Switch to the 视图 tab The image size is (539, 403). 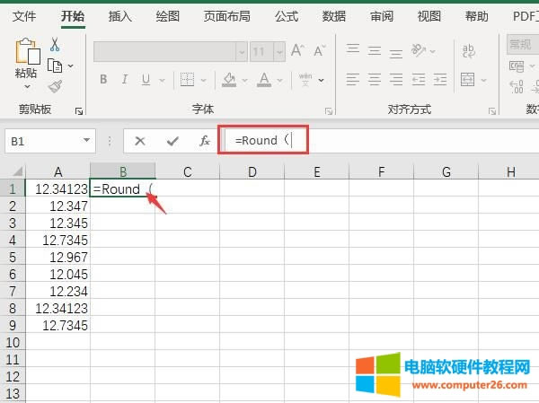pyautogui.click(x=429, y=16)
